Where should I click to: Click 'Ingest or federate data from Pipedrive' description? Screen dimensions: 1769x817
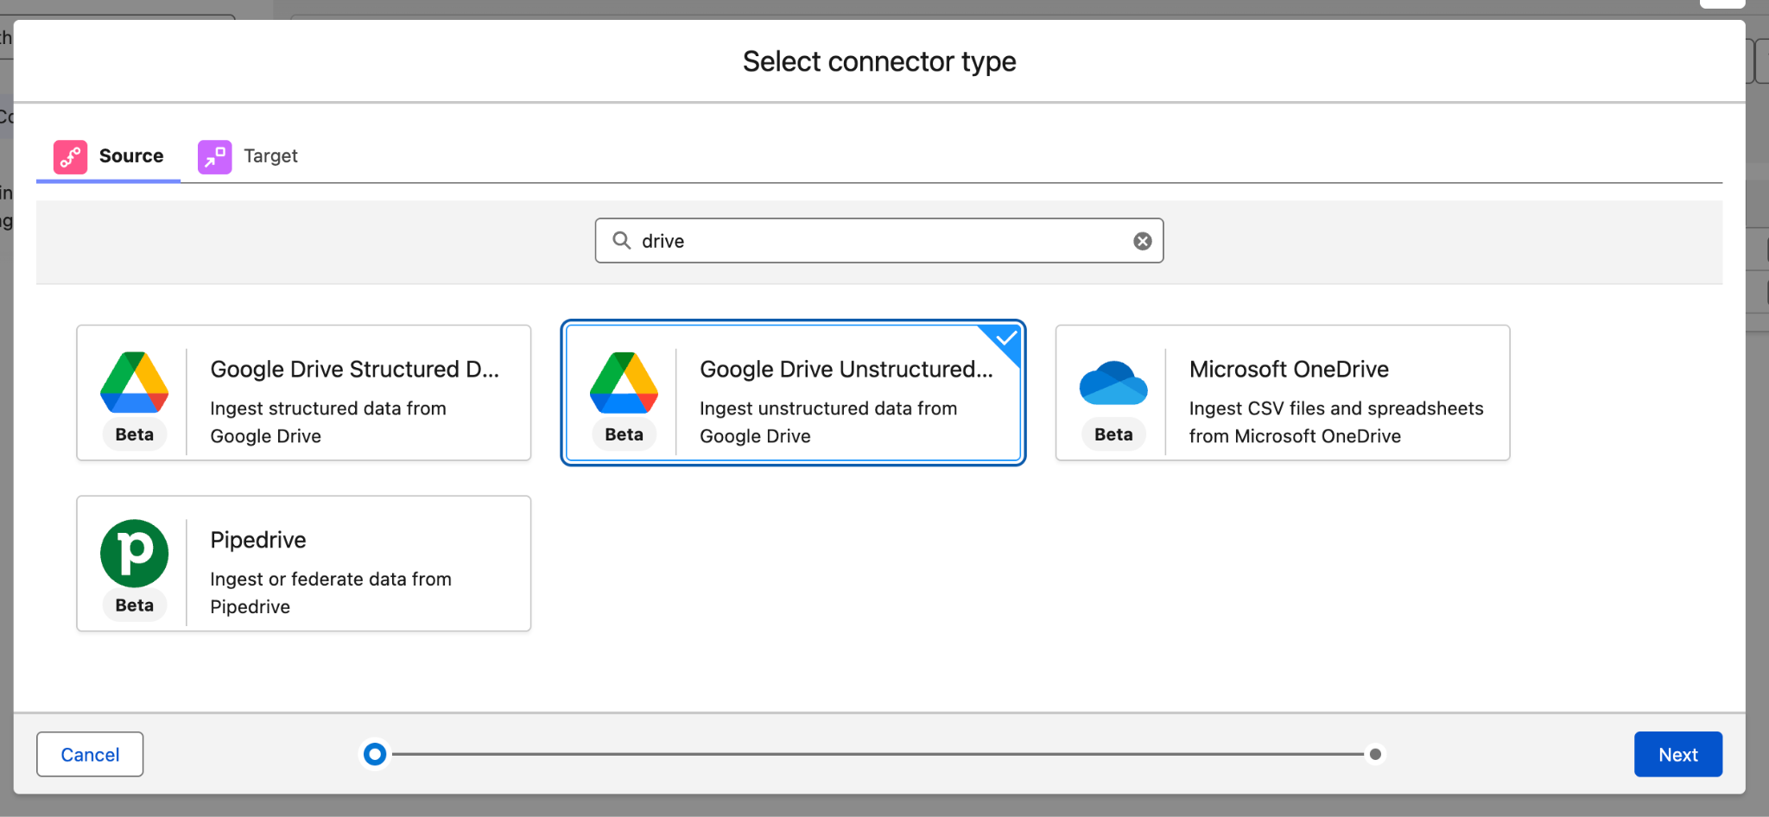[331, 593]
